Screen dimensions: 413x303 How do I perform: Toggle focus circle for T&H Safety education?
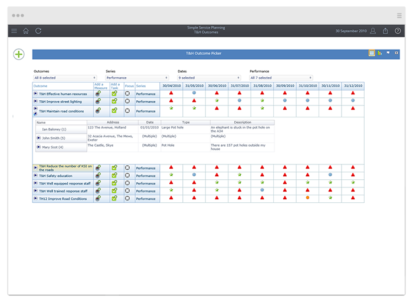tap(127, 175)
